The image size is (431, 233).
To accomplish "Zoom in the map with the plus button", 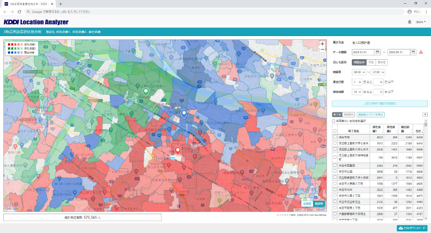I will click(x=322, y=44).
